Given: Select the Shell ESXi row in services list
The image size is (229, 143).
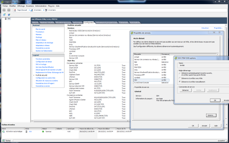Looking at the screenshot, I should point(152,67).
